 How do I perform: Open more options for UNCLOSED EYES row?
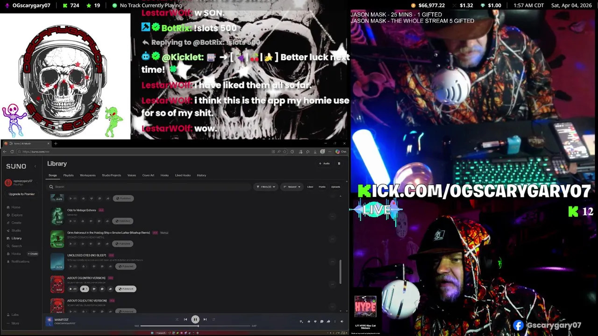(x=333, y=261)
